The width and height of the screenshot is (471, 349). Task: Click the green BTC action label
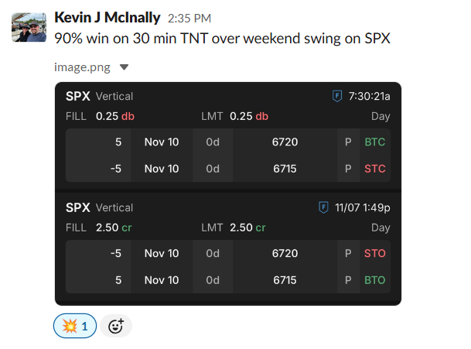[375, 142]
